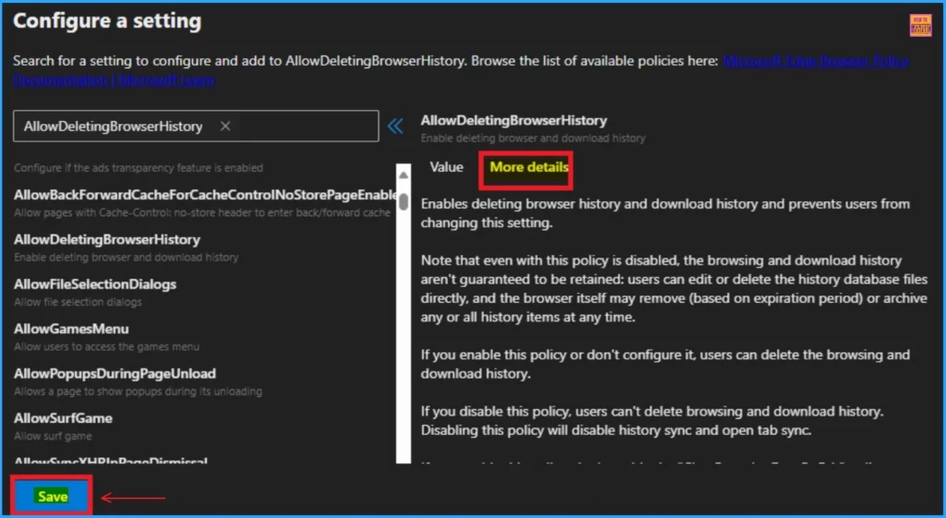Screen dimensions: 946x518
Task: Save the configured setting
Action: point(53,496)
